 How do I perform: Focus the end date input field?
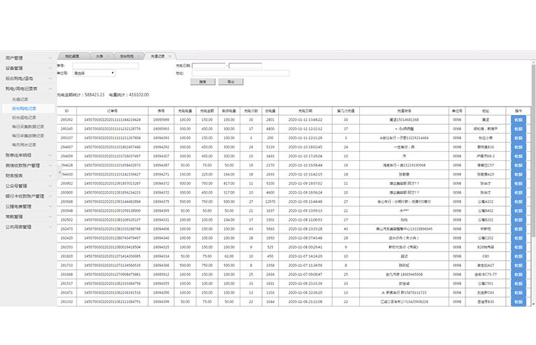(x=245, y=66)
